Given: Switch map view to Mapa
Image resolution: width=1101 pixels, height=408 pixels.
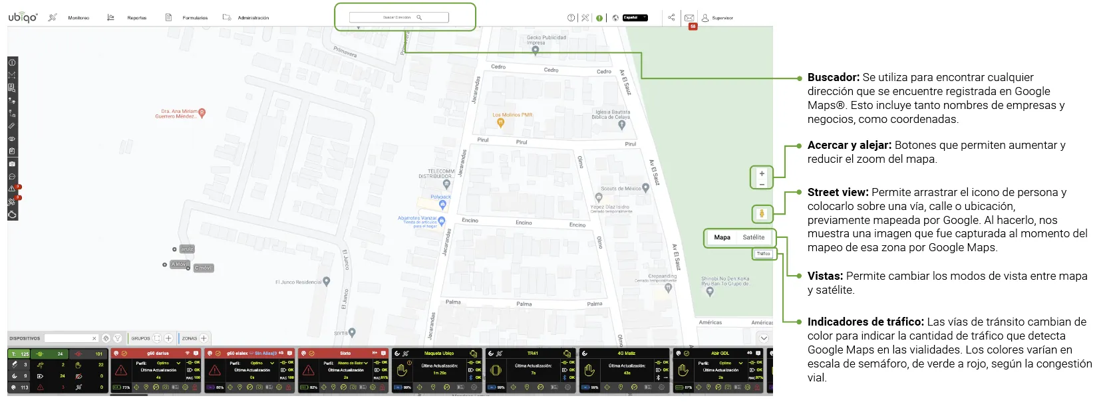Looking at the screenshot, I should [722, 237].
